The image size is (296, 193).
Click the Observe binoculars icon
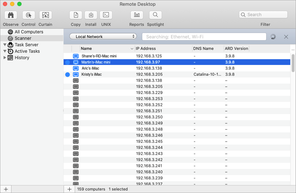click(x=11, y=15)
